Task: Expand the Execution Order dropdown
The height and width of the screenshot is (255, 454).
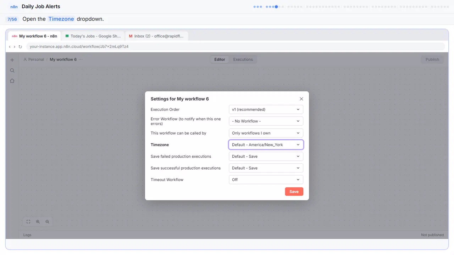Action: [266, 109]
